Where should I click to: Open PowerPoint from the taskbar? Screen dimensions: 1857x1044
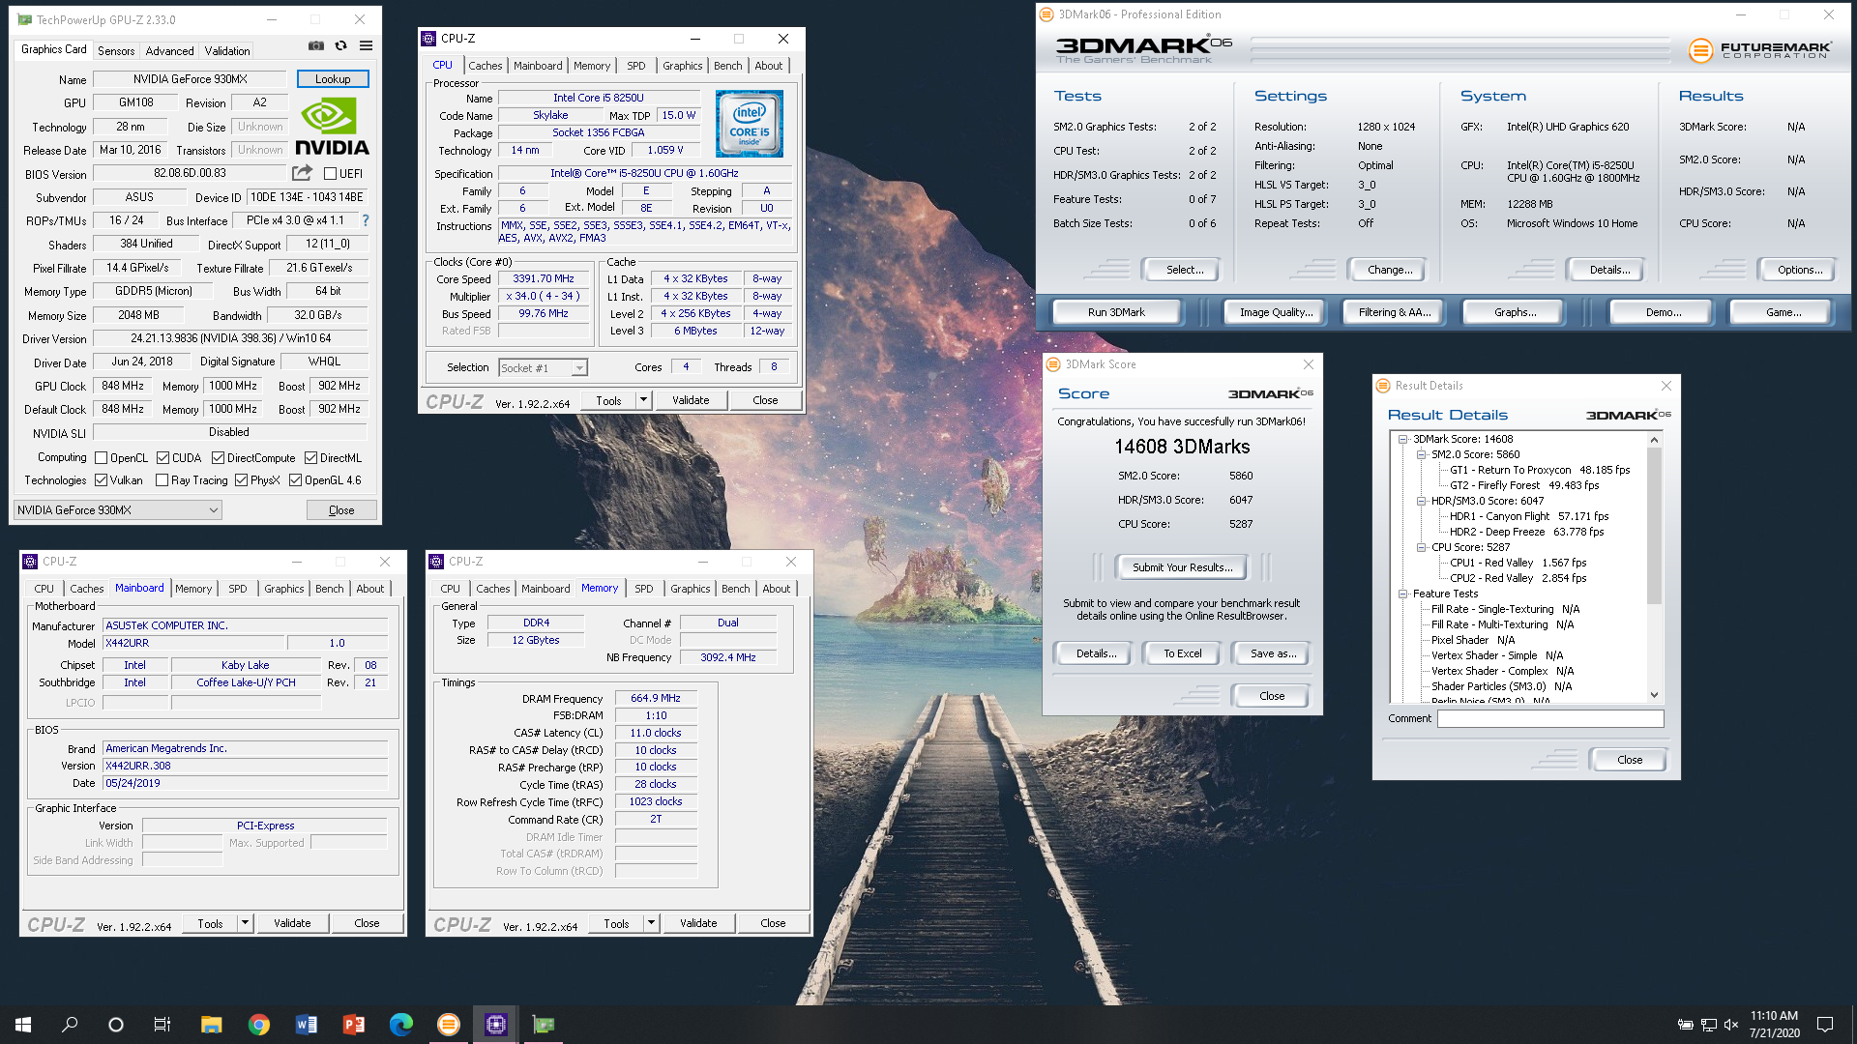[x=353, y=1025]
